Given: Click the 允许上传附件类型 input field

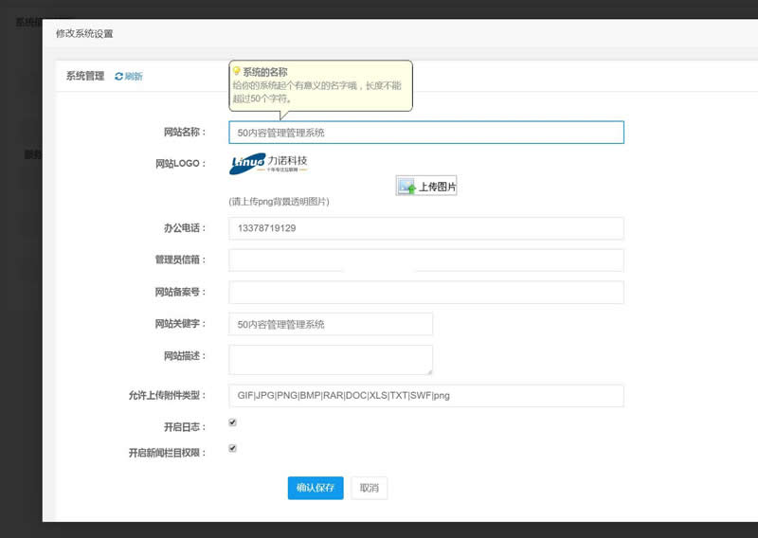Looking at the screenshot, I should pyautogui.click(x=425, y=395).
